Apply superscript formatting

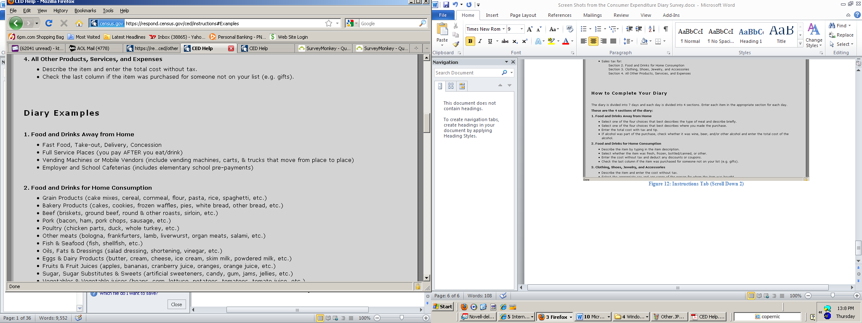[x=524, y=41]
